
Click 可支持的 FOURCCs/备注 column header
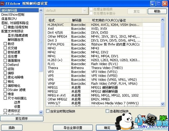(x=116, y=20)
